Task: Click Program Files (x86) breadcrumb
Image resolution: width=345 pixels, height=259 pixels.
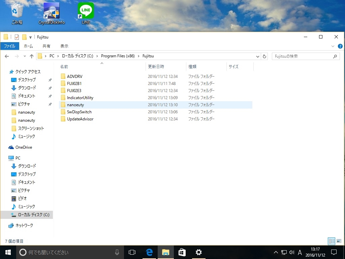Action: click(118, 56)
